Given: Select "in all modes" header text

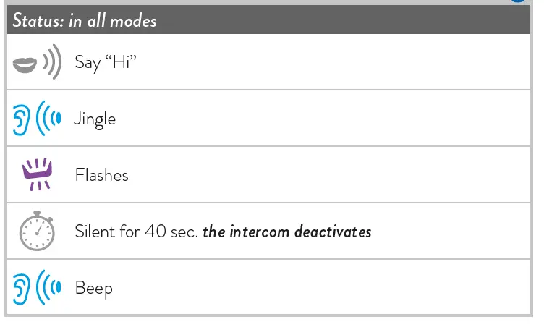Looking at the screenshot, I should pos(113,20).
